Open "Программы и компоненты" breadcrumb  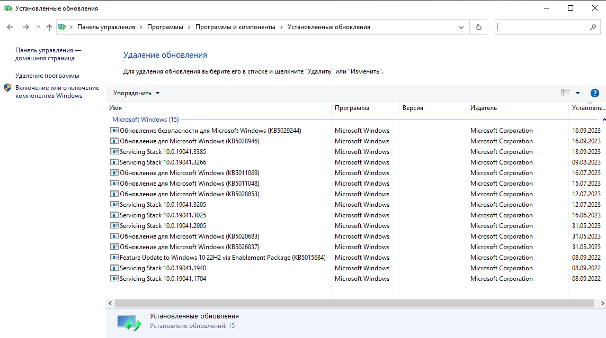235,27
